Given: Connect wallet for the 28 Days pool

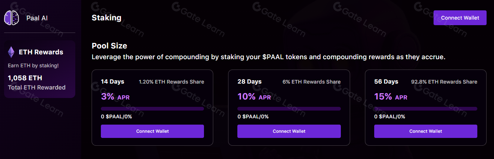Looking at the screenshot, I should click(289, 131).
